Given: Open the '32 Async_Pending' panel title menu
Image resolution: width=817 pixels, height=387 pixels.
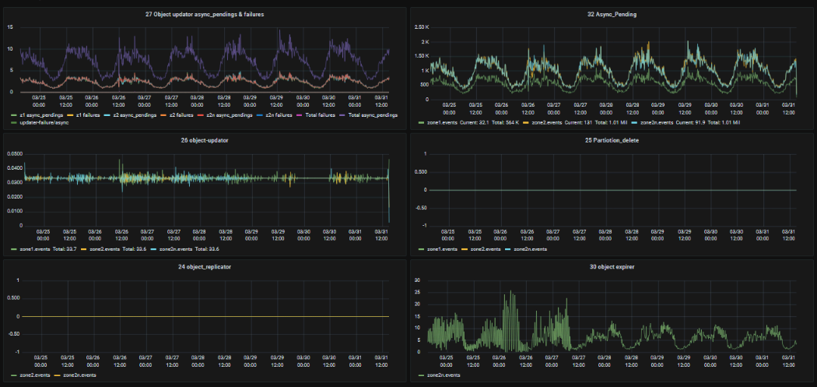Looking at the screenshot, I should (612, 15).
